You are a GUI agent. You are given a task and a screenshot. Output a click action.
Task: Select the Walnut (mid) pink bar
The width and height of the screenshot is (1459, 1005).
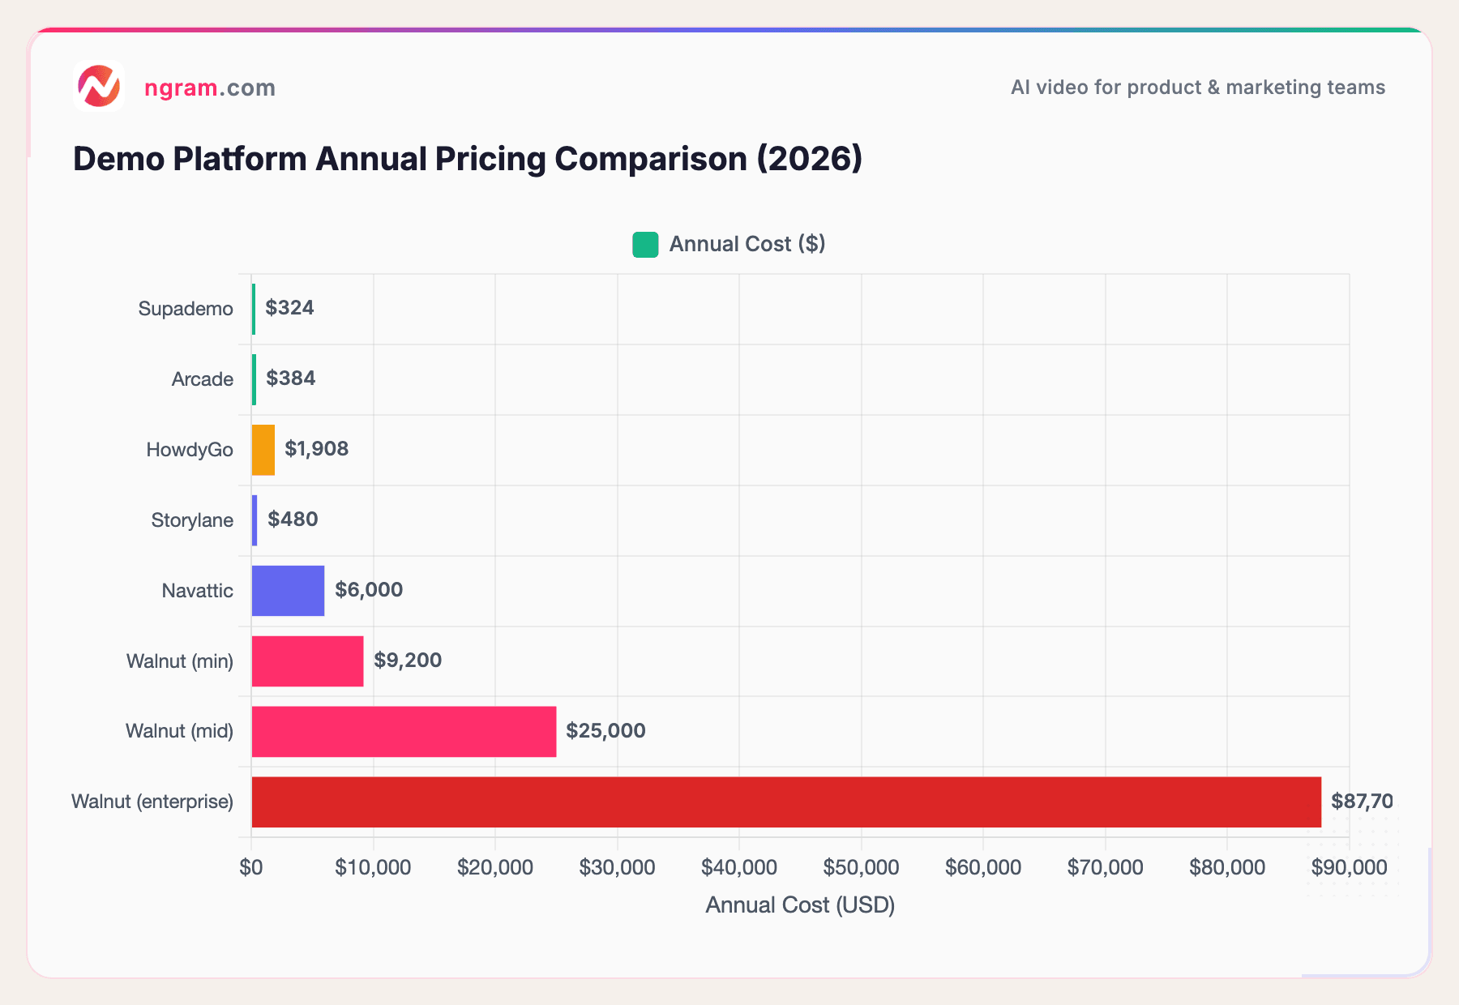[x=403, y=730]
